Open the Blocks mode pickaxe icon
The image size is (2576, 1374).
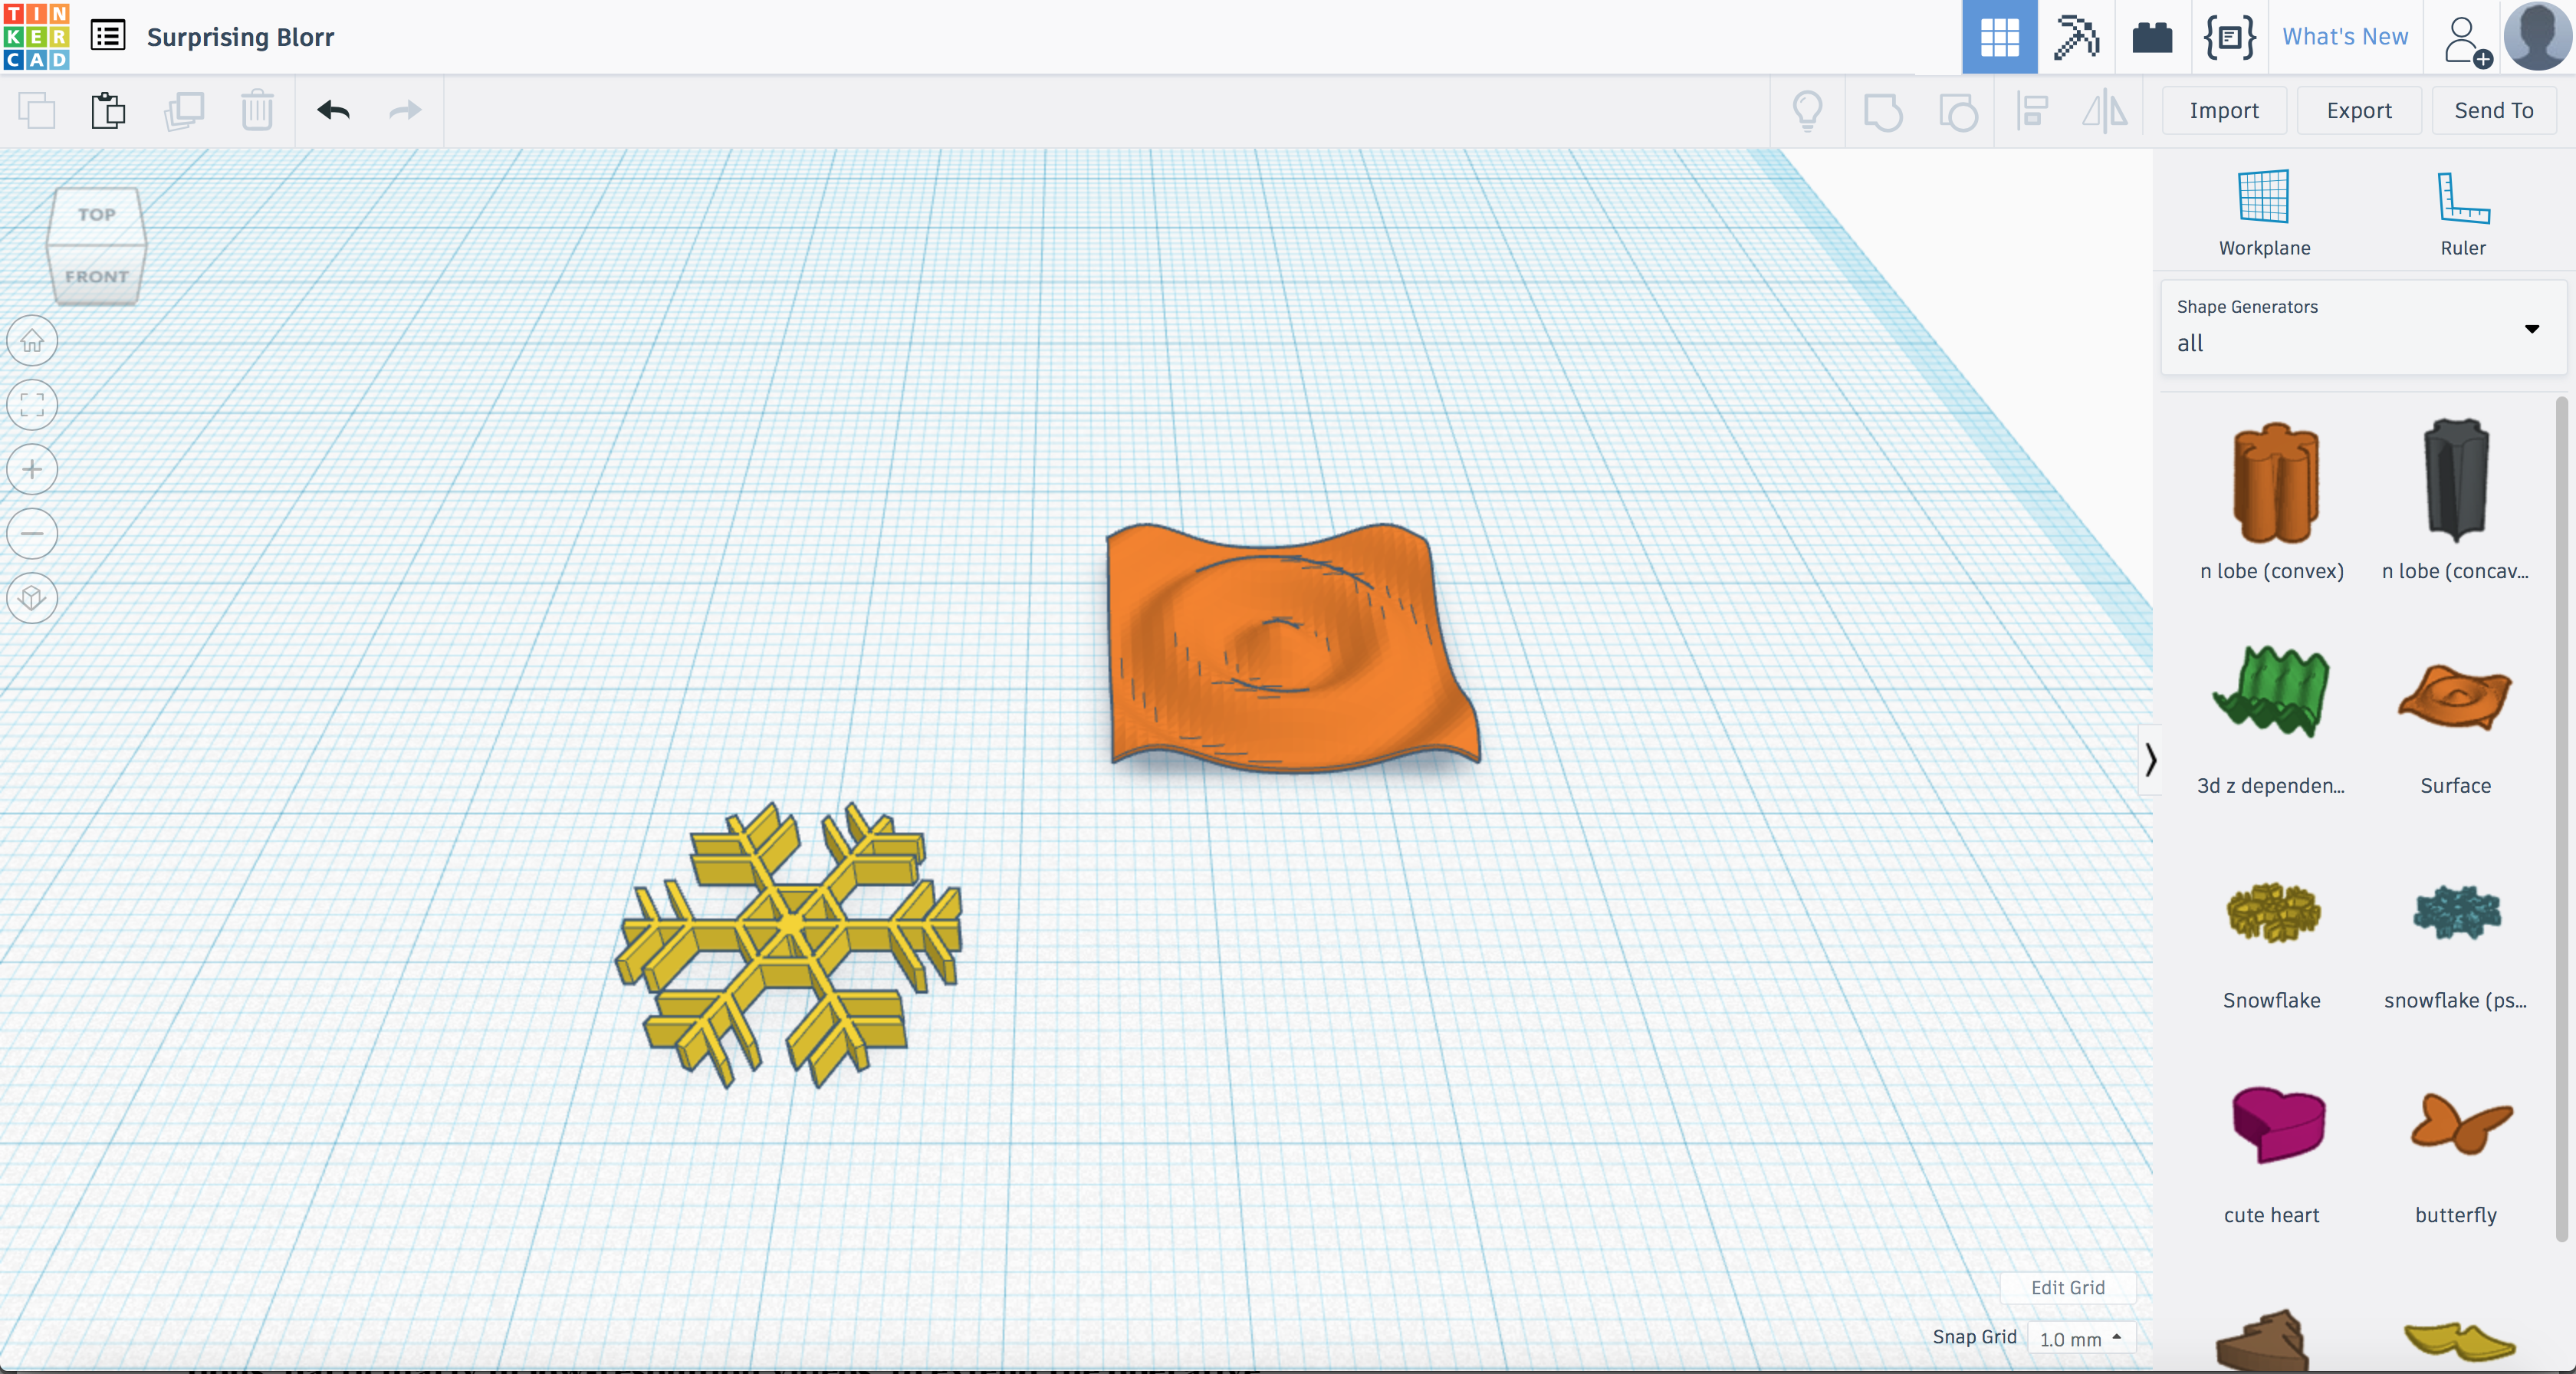[x=2076, y=37]
